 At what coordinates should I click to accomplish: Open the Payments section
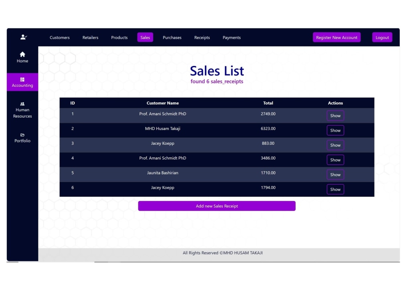click(231, 37)
